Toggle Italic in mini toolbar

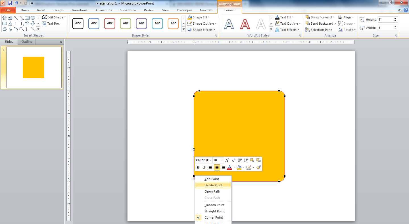pos(204,167)
